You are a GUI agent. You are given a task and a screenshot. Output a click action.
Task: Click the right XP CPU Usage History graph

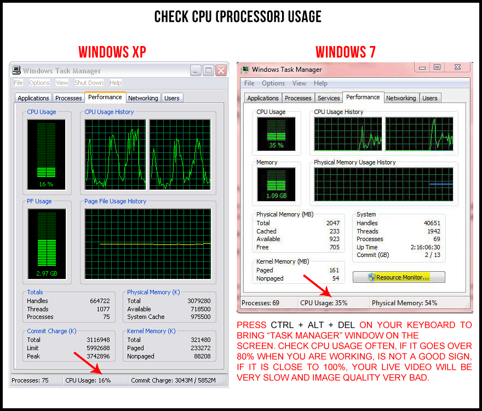click(x=180, y=155)
